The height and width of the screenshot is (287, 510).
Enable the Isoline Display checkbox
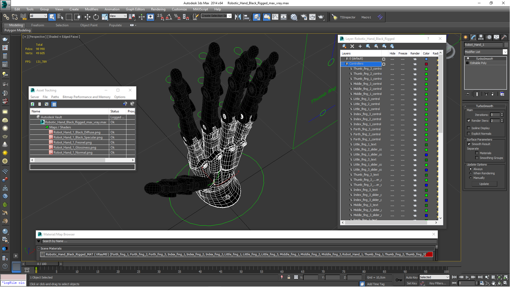point(469,128)
